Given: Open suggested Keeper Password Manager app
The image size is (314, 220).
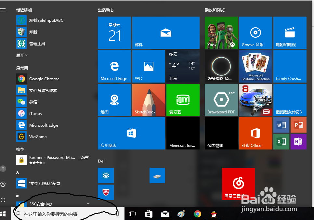Looking at the screenshot, I should click(53, 160).
